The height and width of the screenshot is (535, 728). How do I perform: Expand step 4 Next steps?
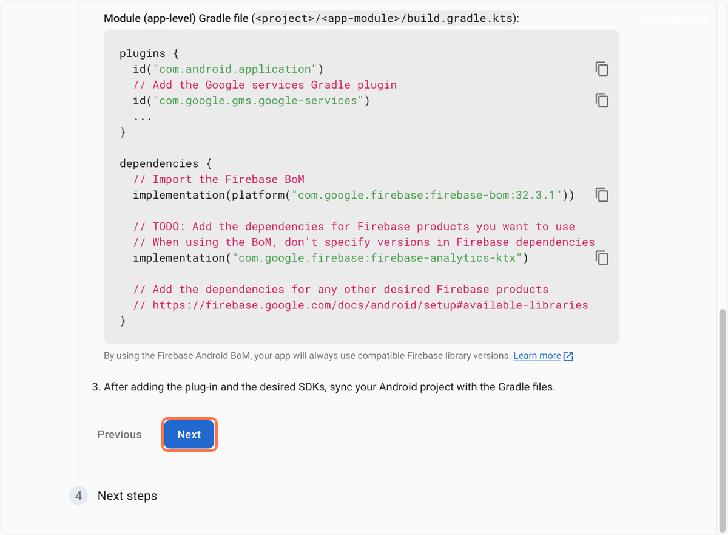[127, 496]
